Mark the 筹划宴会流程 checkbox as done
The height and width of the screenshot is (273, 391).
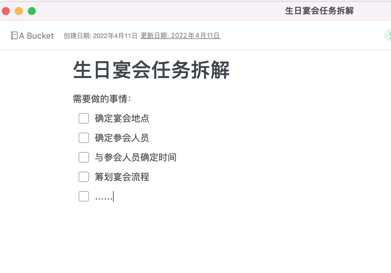(x=84, y=177)
